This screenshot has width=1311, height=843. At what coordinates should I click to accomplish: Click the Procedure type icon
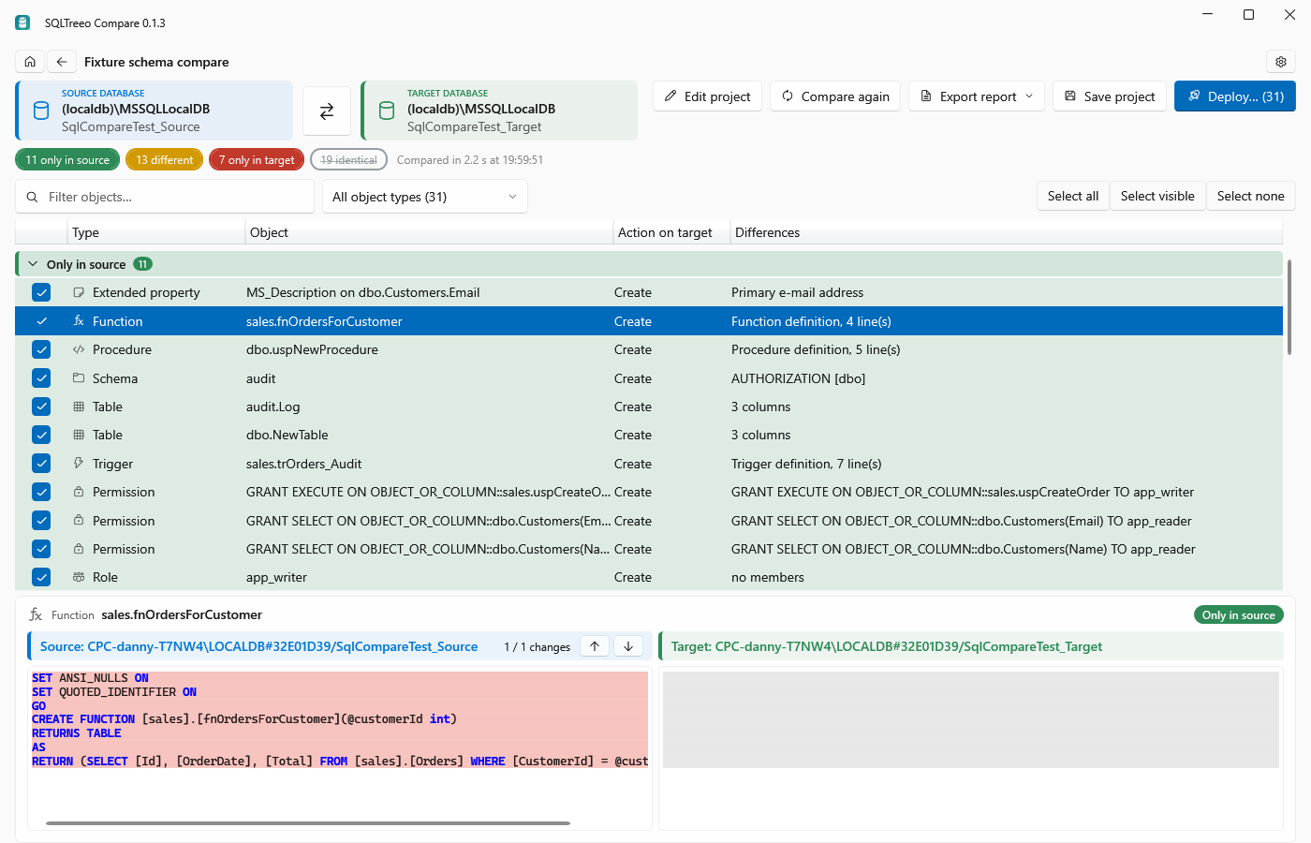(79, 349)
